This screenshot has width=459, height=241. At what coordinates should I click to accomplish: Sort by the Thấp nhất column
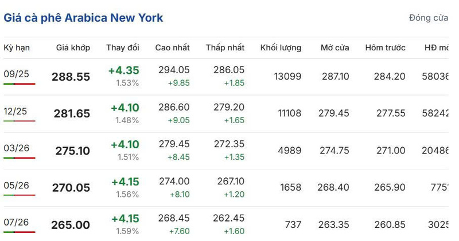[x=225, y=48]
